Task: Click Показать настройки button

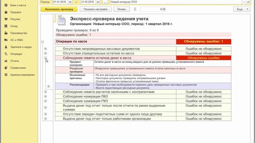Action: (96, 9)
